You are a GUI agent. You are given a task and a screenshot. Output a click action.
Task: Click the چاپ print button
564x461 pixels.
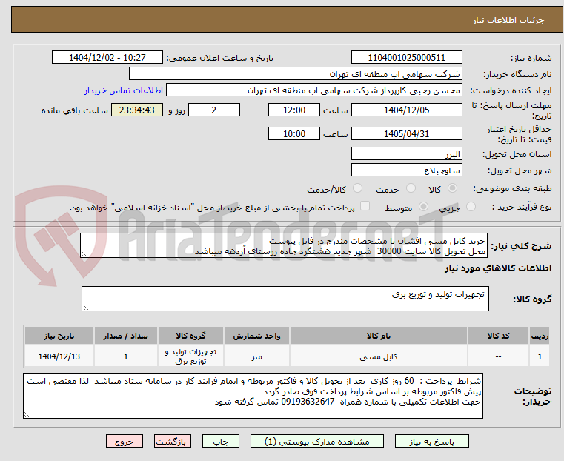point(221,441)
